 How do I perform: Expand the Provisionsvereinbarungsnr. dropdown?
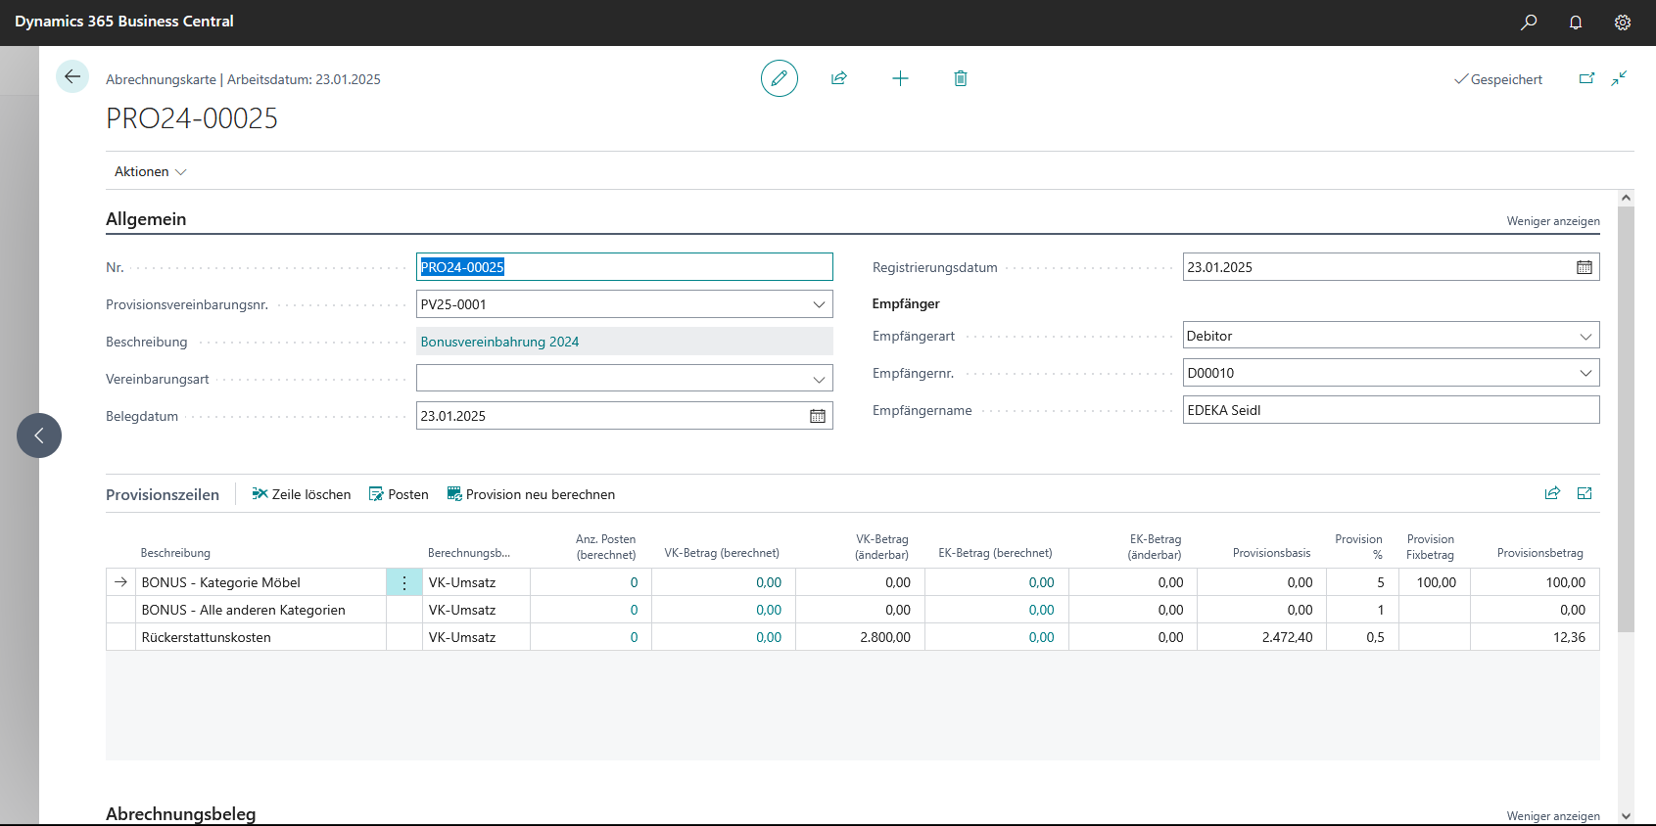[819, 304]
